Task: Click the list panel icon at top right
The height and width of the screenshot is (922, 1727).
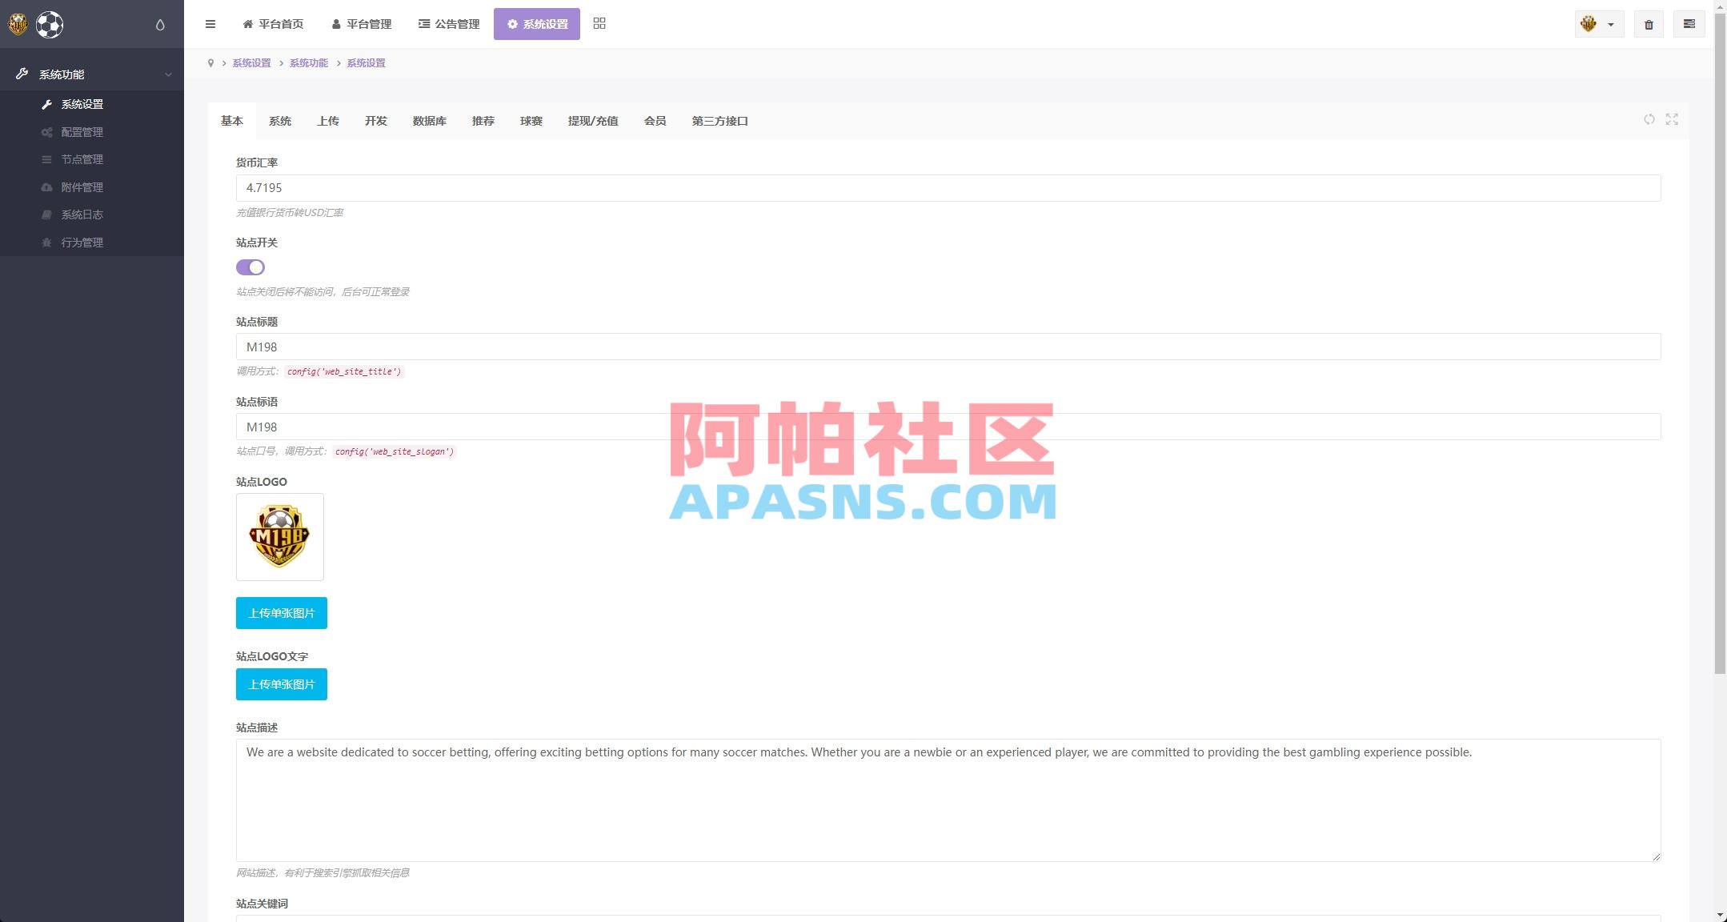Action: pos(1689,24)
